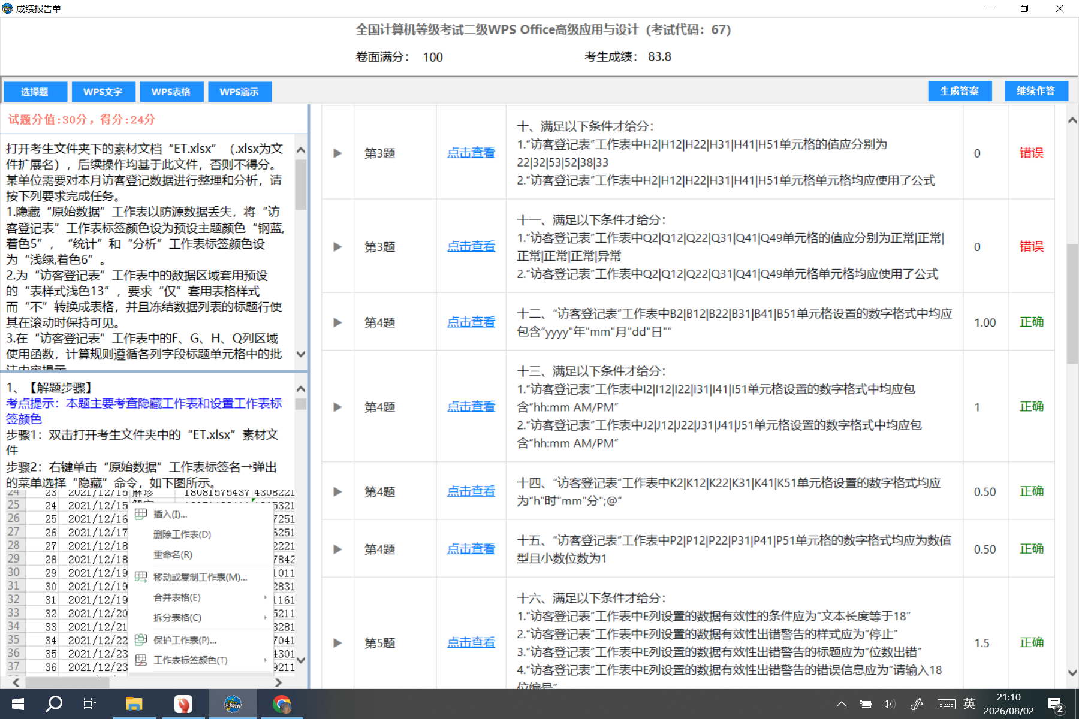Open the pen/ink workspace tray icon

tap(917, 704)
